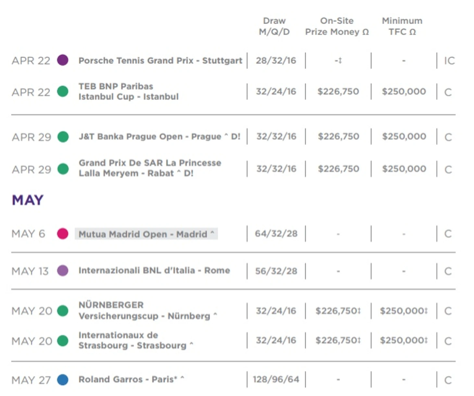
Task: Click the IC label in Stuttgart row
Action: (449, 61)
